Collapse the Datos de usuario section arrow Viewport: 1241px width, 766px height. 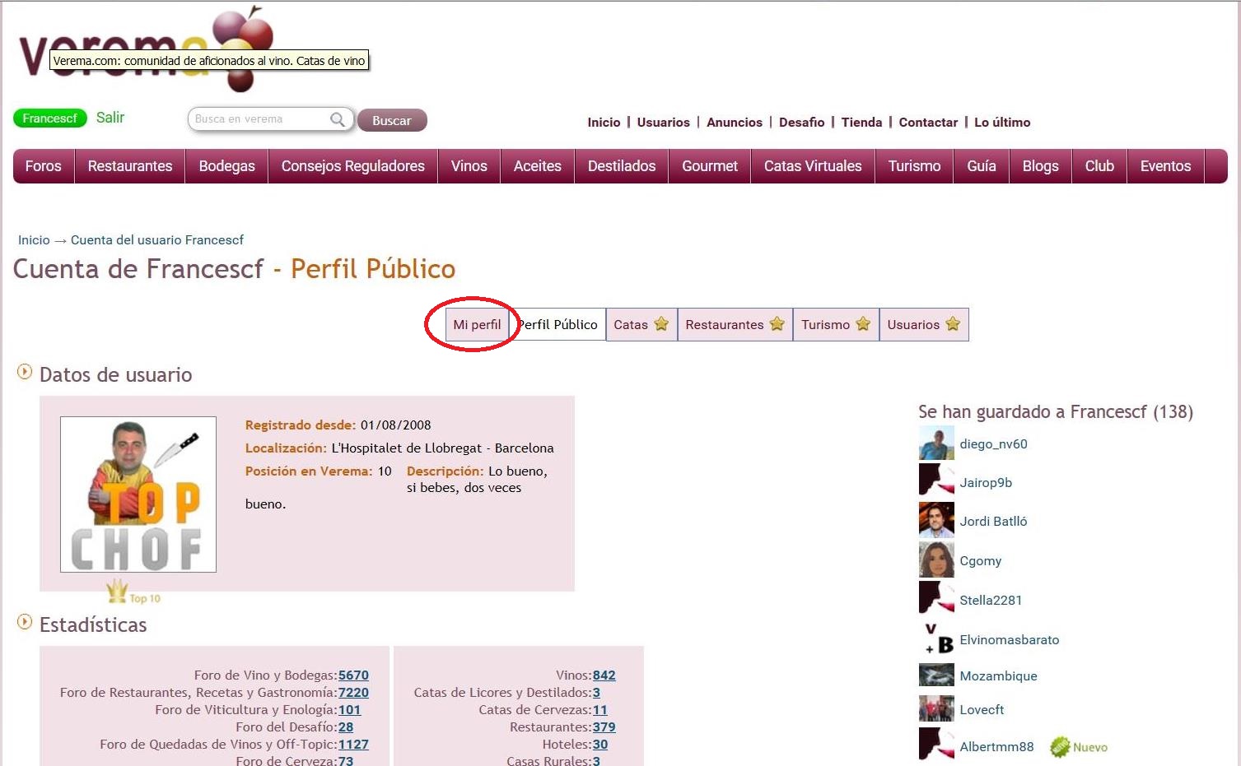click(25, 373)
